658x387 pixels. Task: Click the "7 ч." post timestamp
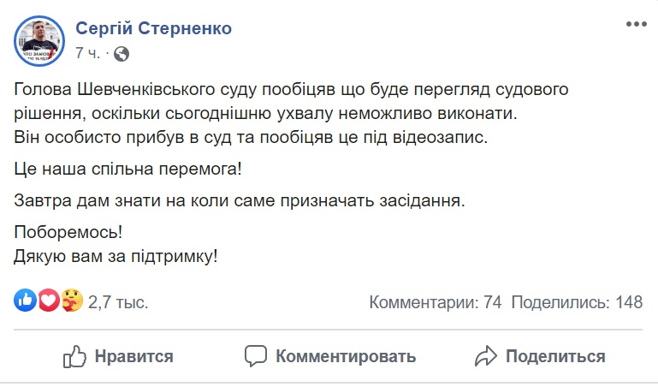click(x=87, y=53)
